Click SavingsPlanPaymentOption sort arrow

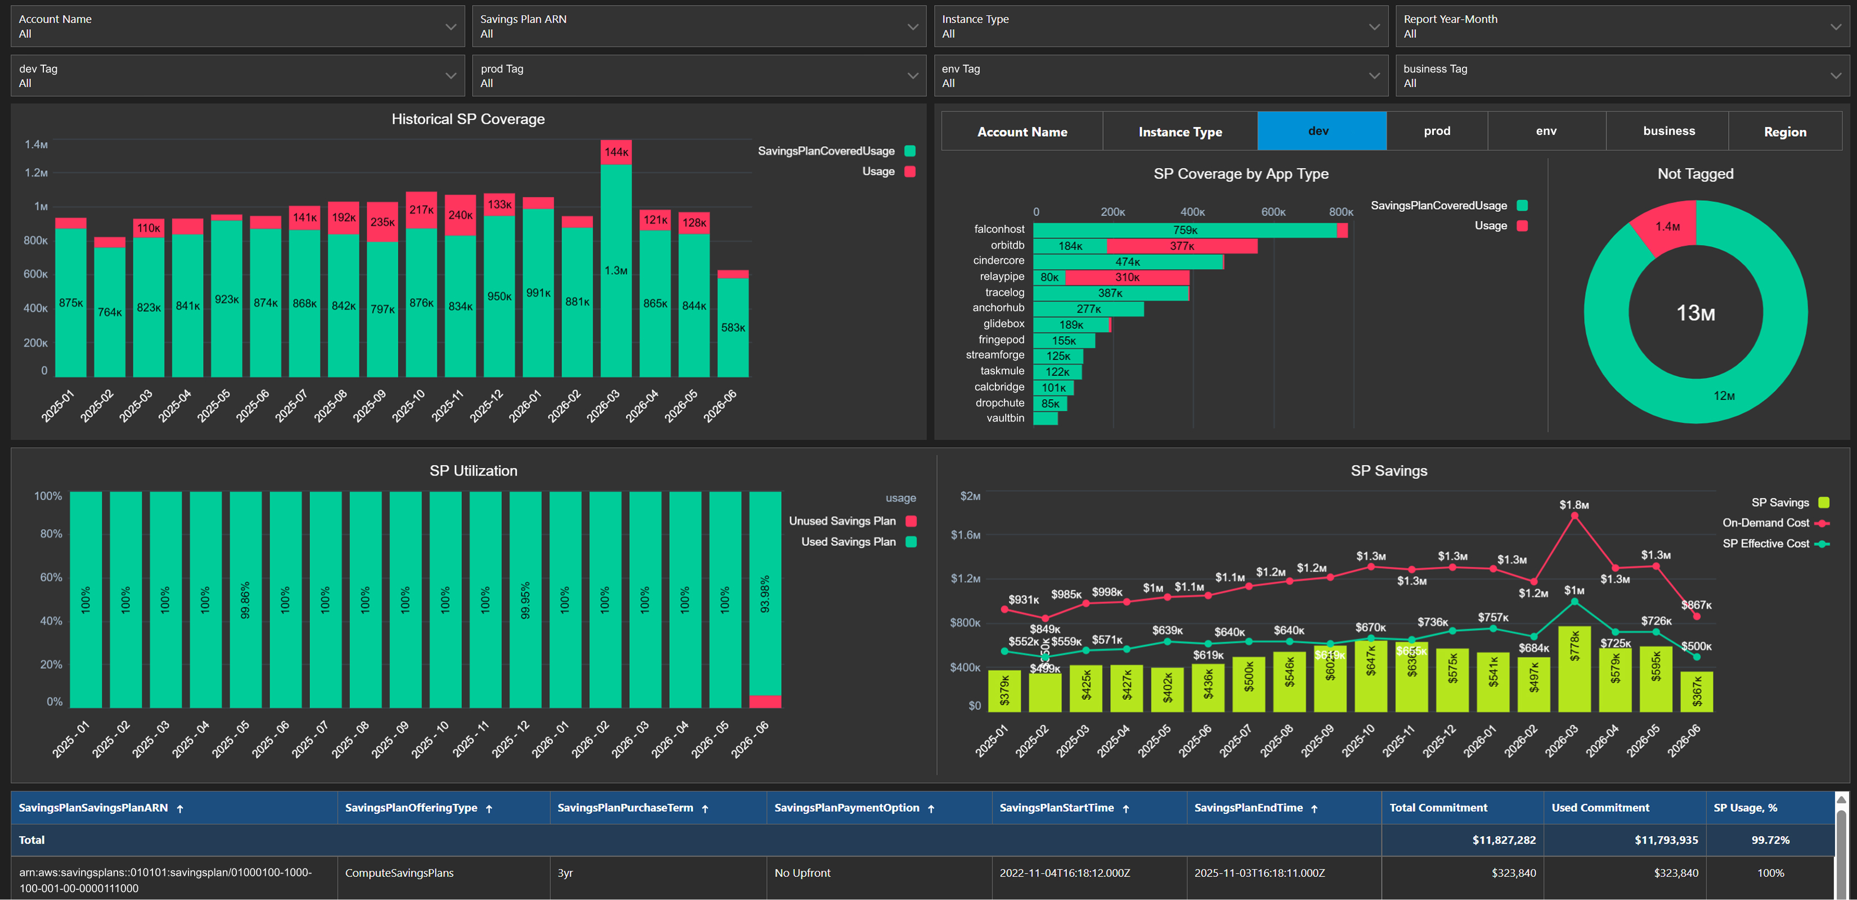pyautogui.click(x=931, y=808)
